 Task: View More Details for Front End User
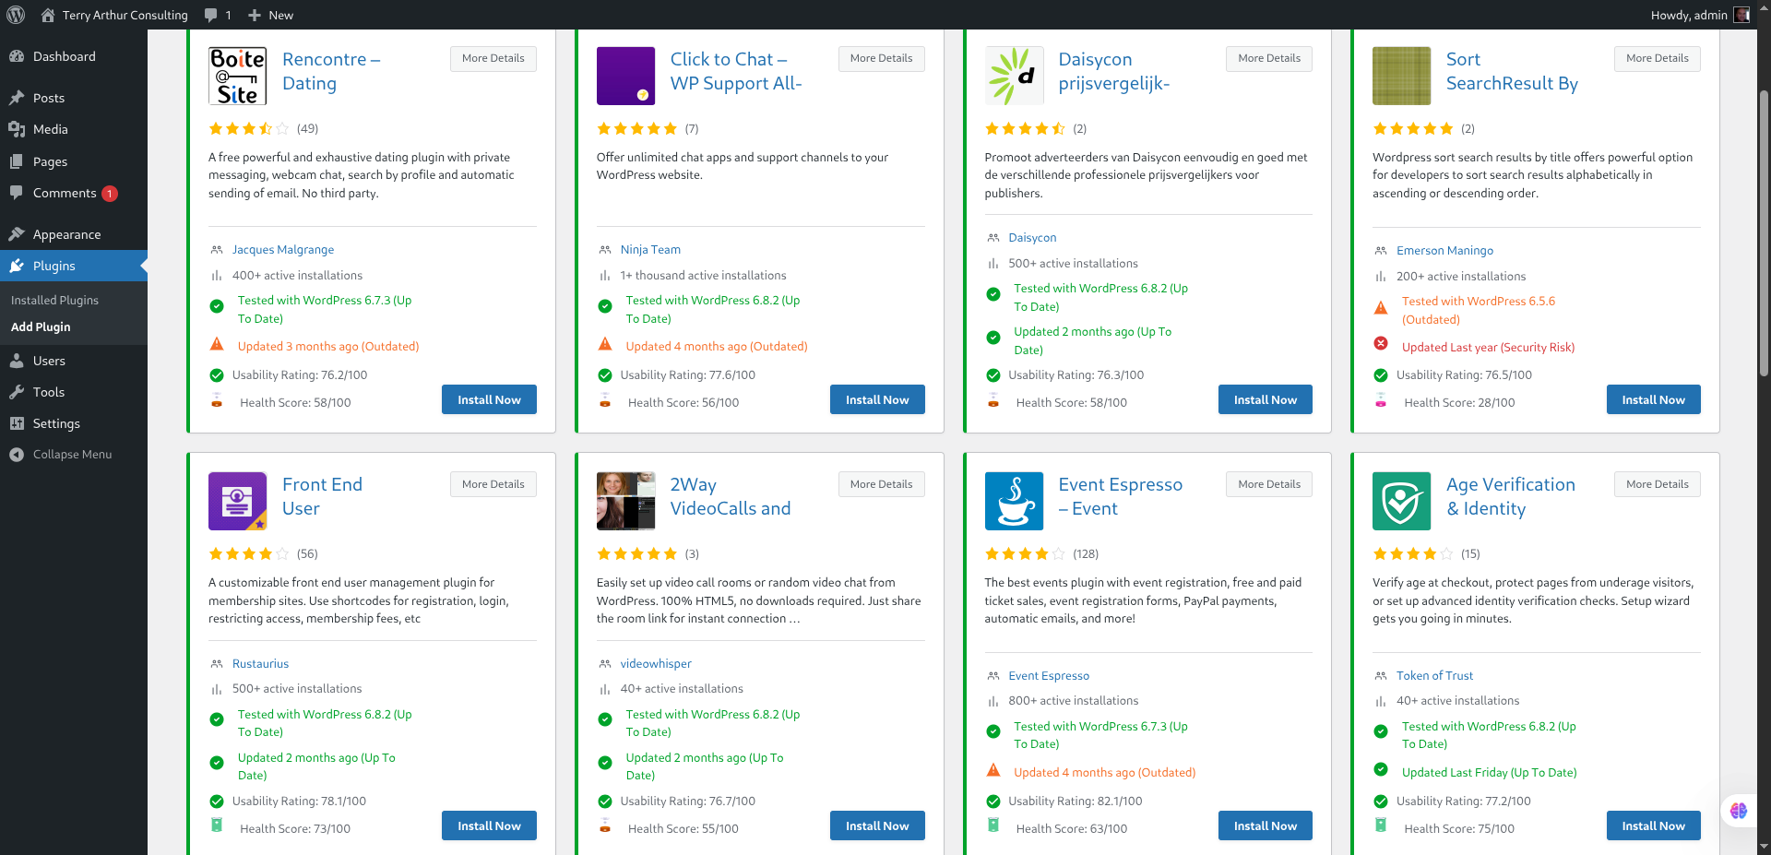click(493, 484)
